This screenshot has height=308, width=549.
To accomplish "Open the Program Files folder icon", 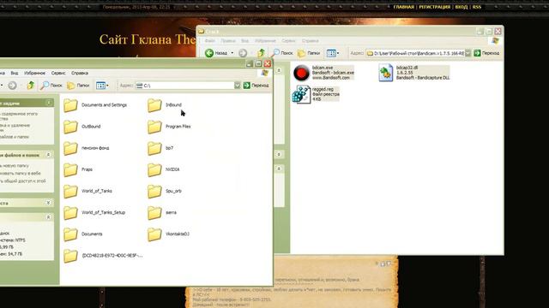I will coord(154,127).
